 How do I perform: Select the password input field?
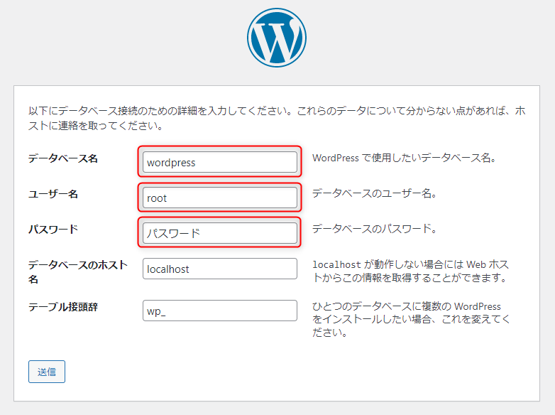[220, 233]
